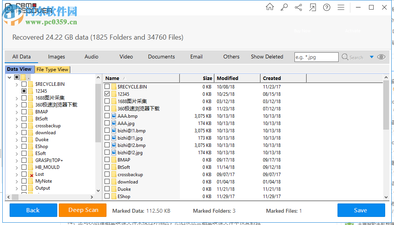
Task: Open the help question mark icon
Action: 326,7
